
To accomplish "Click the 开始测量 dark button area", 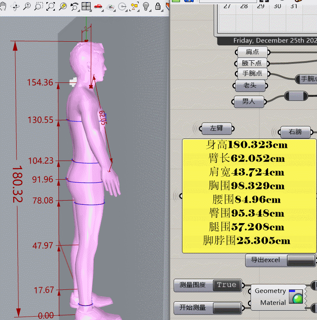I will [x=227, y=308].
